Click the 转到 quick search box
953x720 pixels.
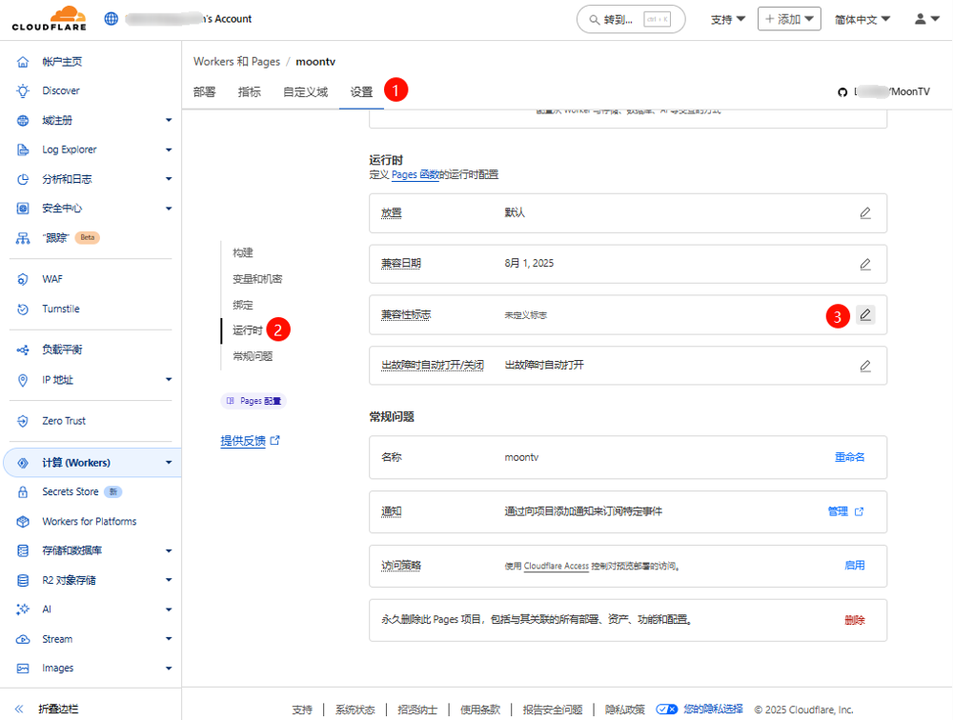(630, 19)
